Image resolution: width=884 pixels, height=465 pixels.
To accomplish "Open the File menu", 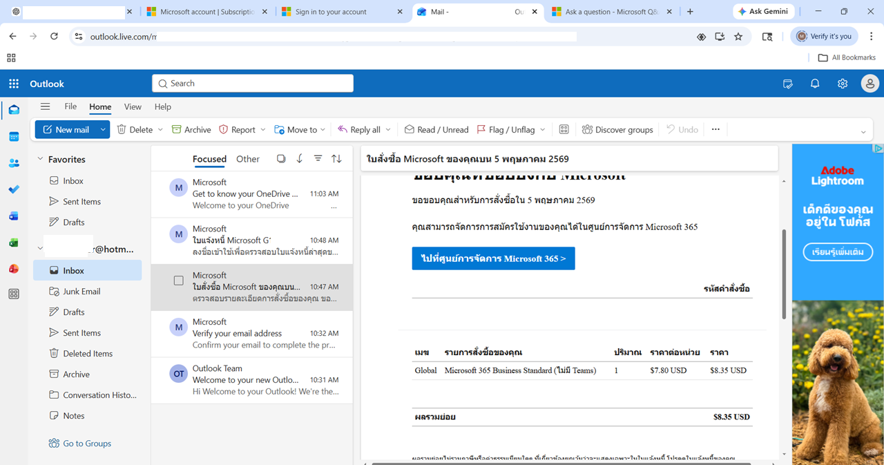I will pos(70,106).
